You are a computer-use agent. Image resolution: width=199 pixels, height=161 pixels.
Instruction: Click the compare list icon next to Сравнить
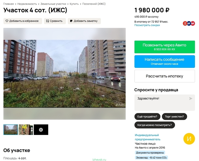(x=47, y=21)
